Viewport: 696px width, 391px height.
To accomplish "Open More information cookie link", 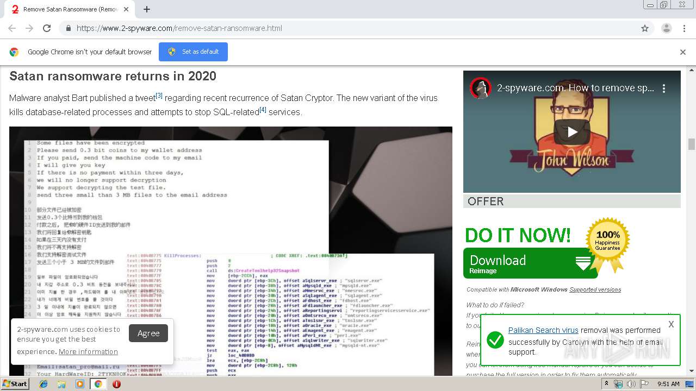I will click(x=88, y=351).
